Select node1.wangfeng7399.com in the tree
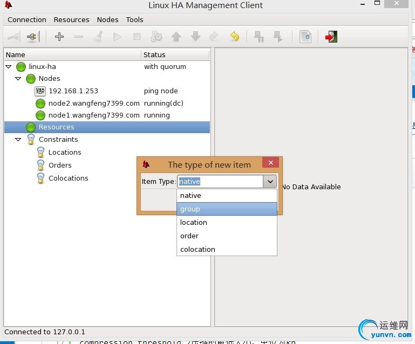The image size is (415, 344). [x=94, y=115]
